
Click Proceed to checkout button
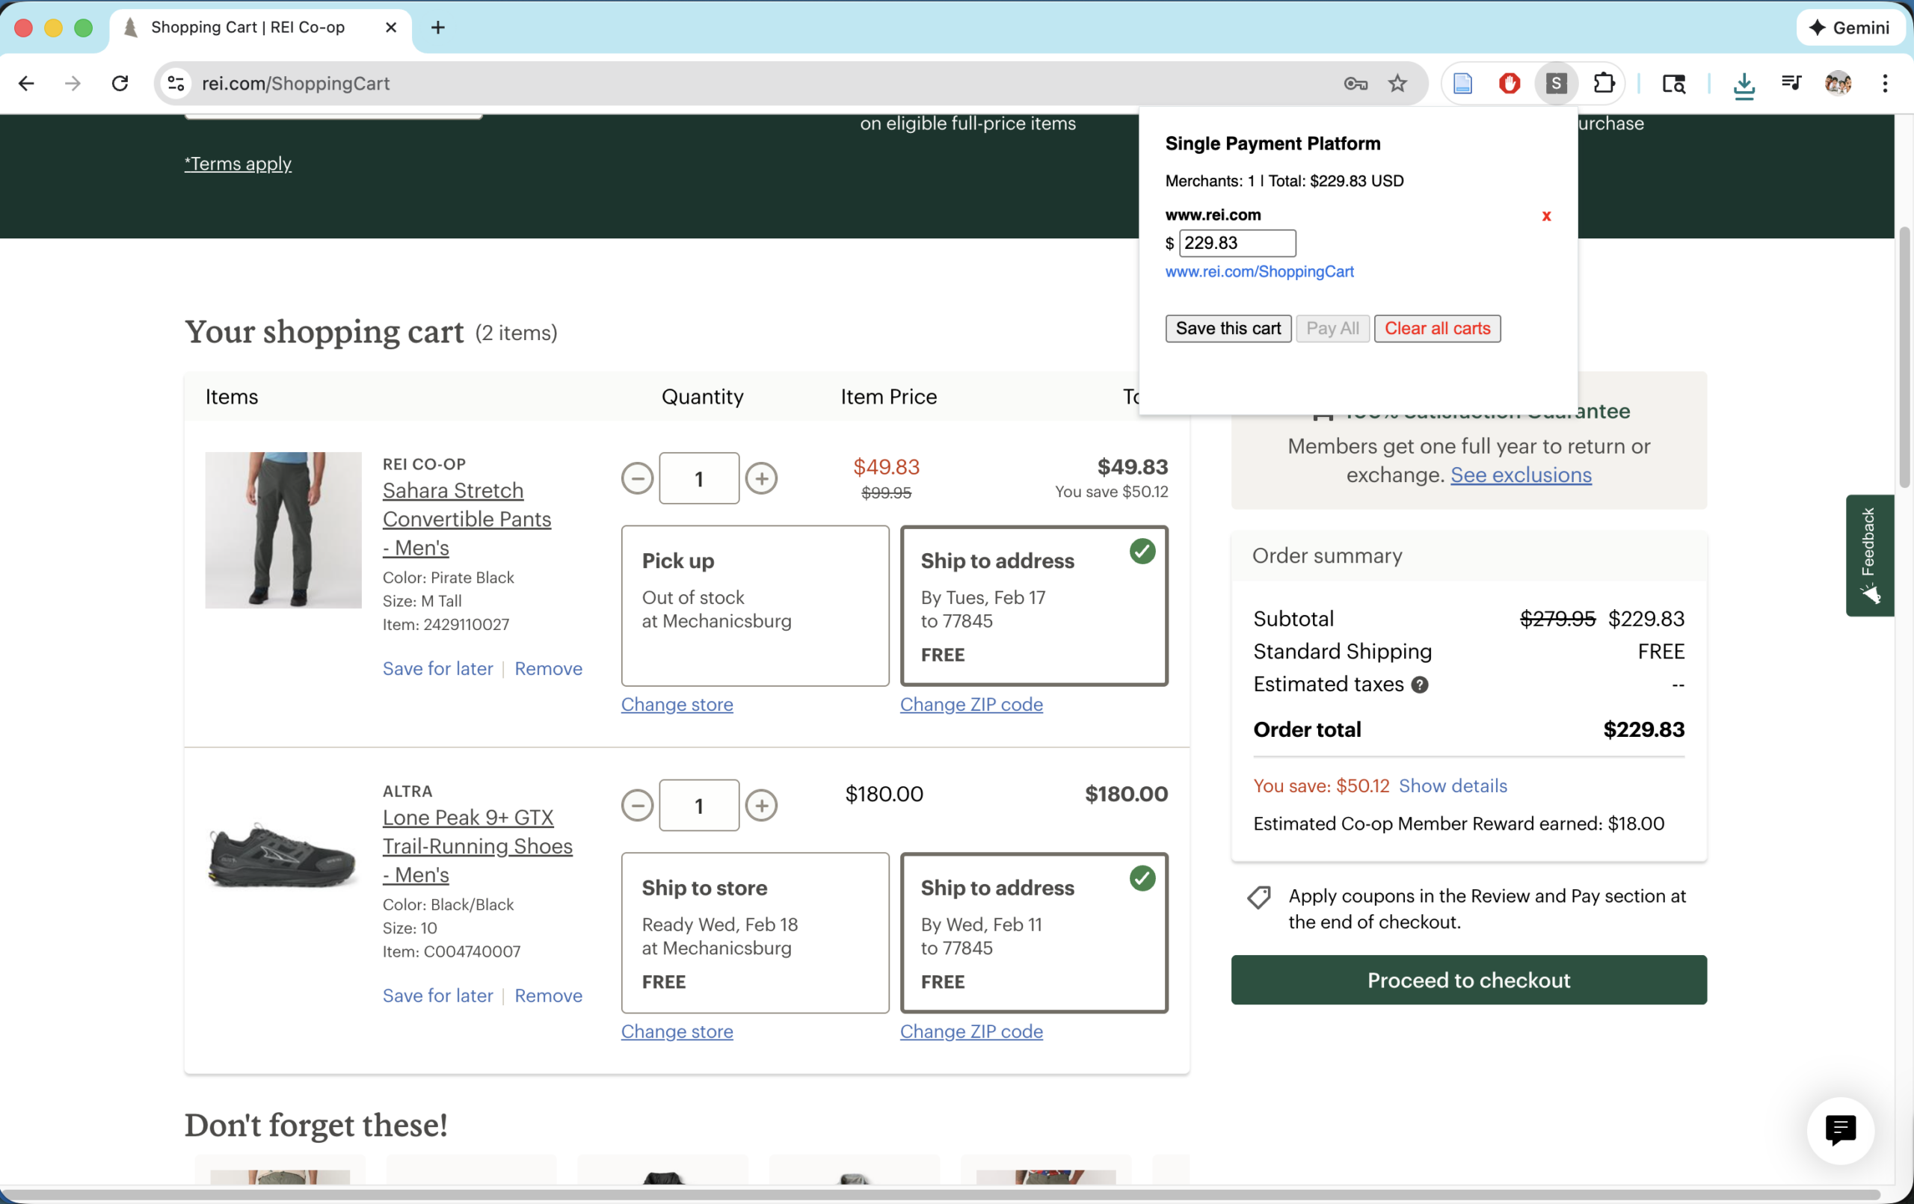click(1468, 980)
